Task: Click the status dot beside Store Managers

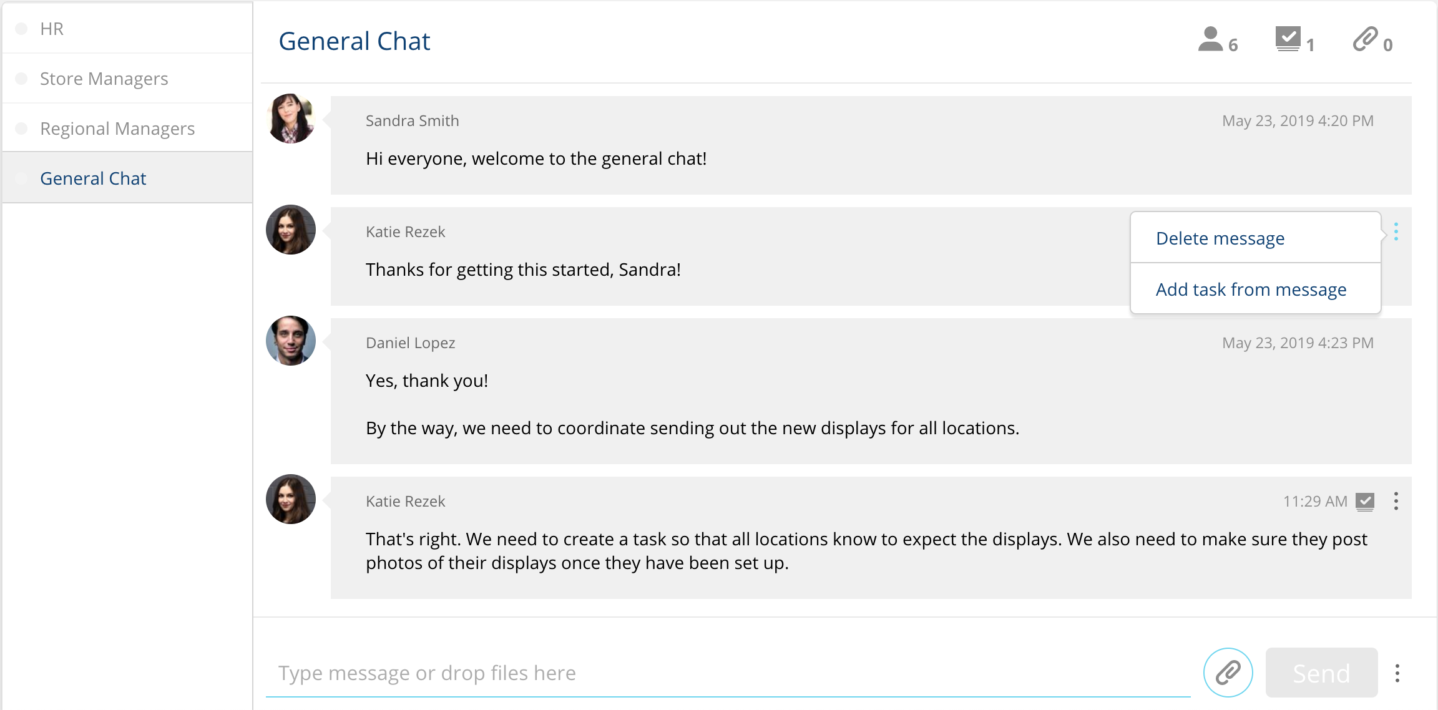Action: [x=21, y=79]
